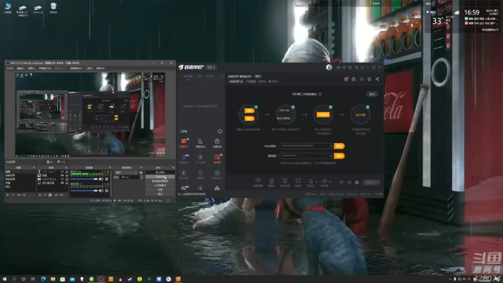Open user avatar in Douyu title bar

pos(329,67)
